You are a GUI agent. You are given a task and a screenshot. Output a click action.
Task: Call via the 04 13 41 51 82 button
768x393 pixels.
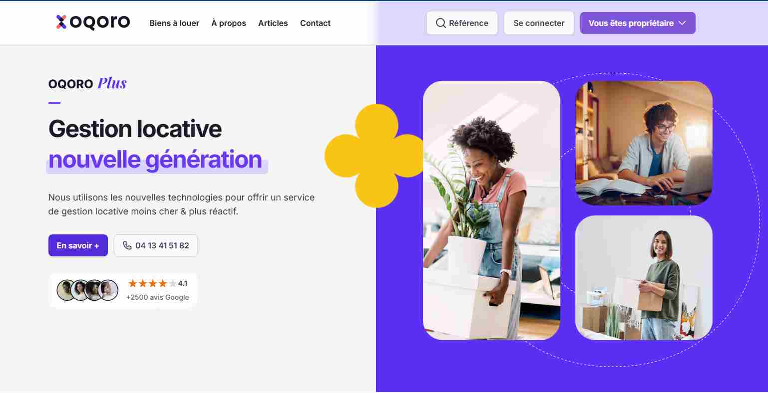156,245
